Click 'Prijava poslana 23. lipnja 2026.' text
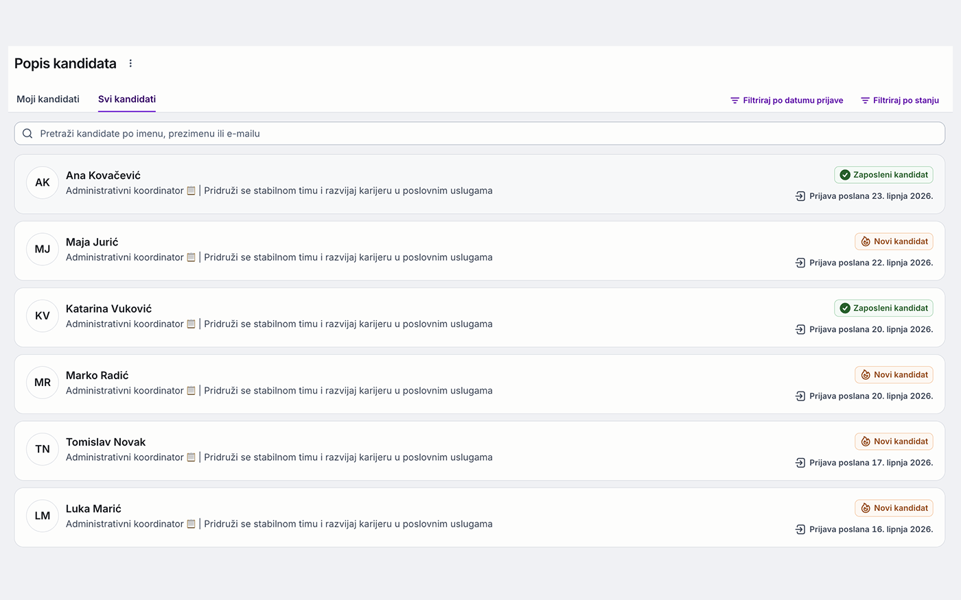The width and height of the screenshot is (961, 600). (x=871, y=196)
